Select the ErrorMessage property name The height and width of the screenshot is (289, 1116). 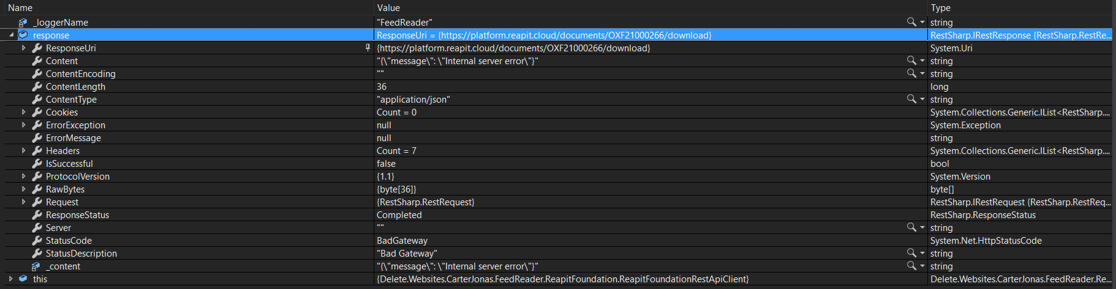point(74,137)
